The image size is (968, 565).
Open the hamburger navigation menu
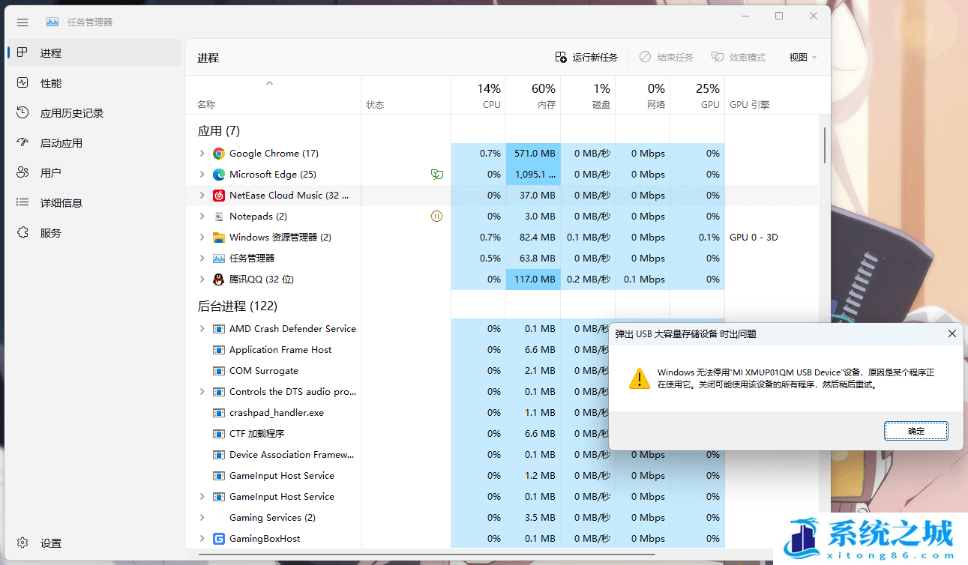click(x=22, y=22)
